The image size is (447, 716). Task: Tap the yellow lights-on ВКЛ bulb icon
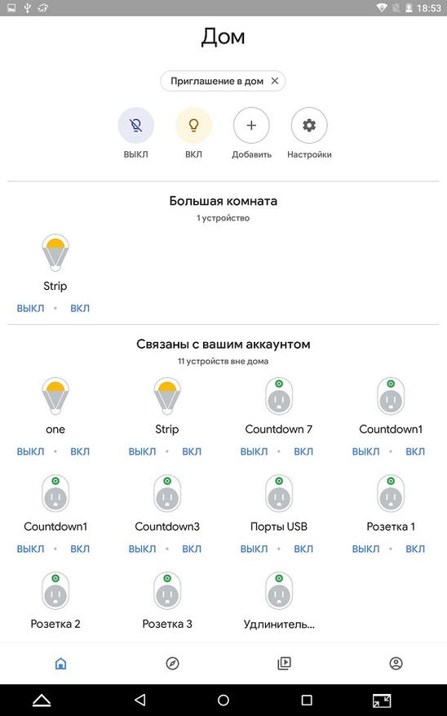194,125
